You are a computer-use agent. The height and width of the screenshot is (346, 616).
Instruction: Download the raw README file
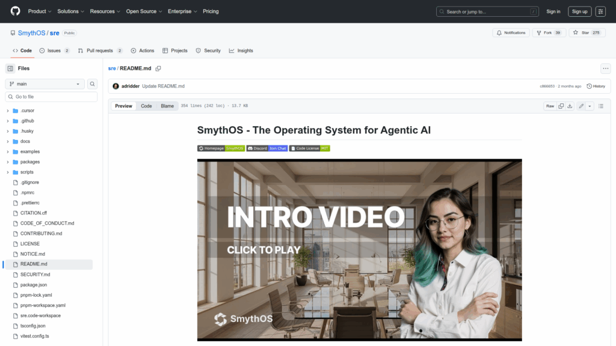coord(570,106)
